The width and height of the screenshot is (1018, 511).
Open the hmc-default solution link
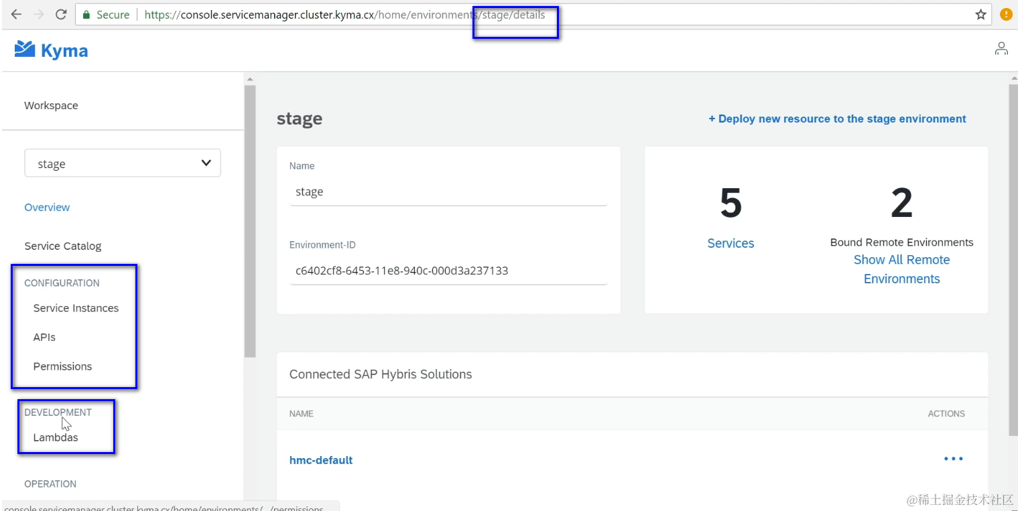(321, 460)
